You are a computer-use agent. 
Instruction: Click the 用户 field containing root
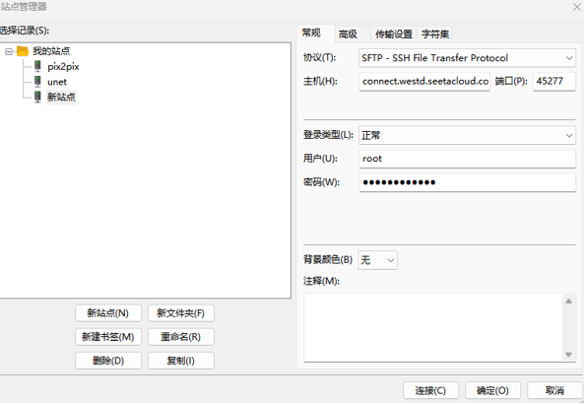467,159
